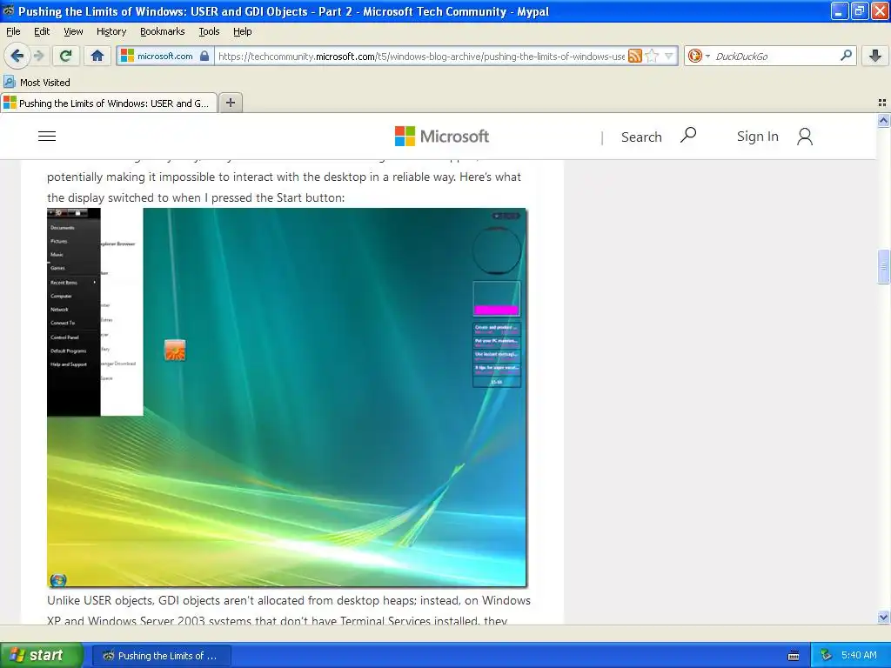This screenshot has height=668, width=891.
Task: Click the vertical scrollbar thumb
Action: pos(883,266)
